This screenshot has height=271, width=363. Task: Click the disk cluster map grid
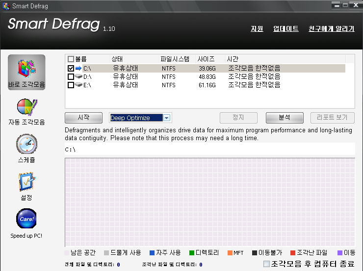210,202
